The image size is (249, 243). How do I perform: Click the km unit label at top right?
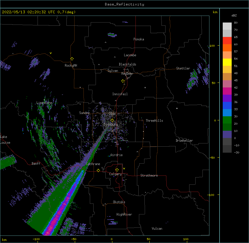coord(215,12)
